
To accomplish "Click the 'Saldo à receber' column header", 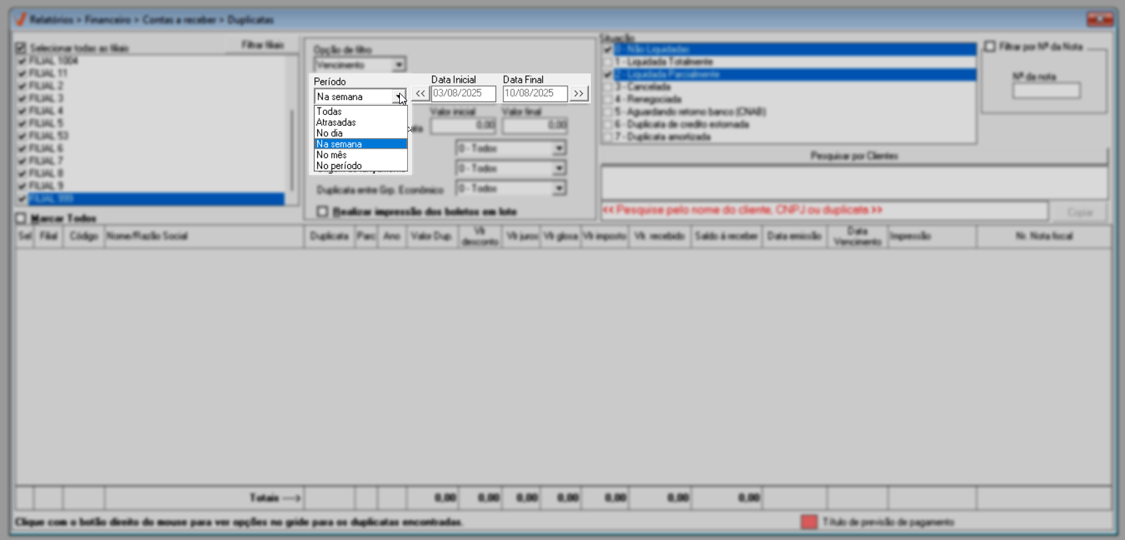I will (x=726, y=236).
